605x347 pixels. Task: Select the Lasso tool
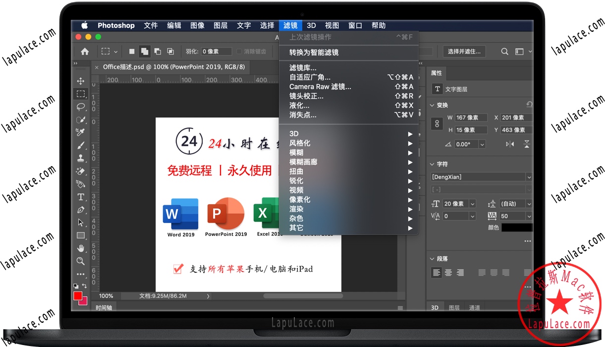point(81,107)
